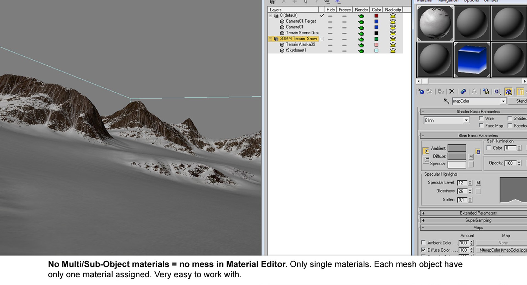The width and height of the screenshot is (527, 285).
Task: Click Reset Map/Mtl (X) icon
Action: click(452, 92)
